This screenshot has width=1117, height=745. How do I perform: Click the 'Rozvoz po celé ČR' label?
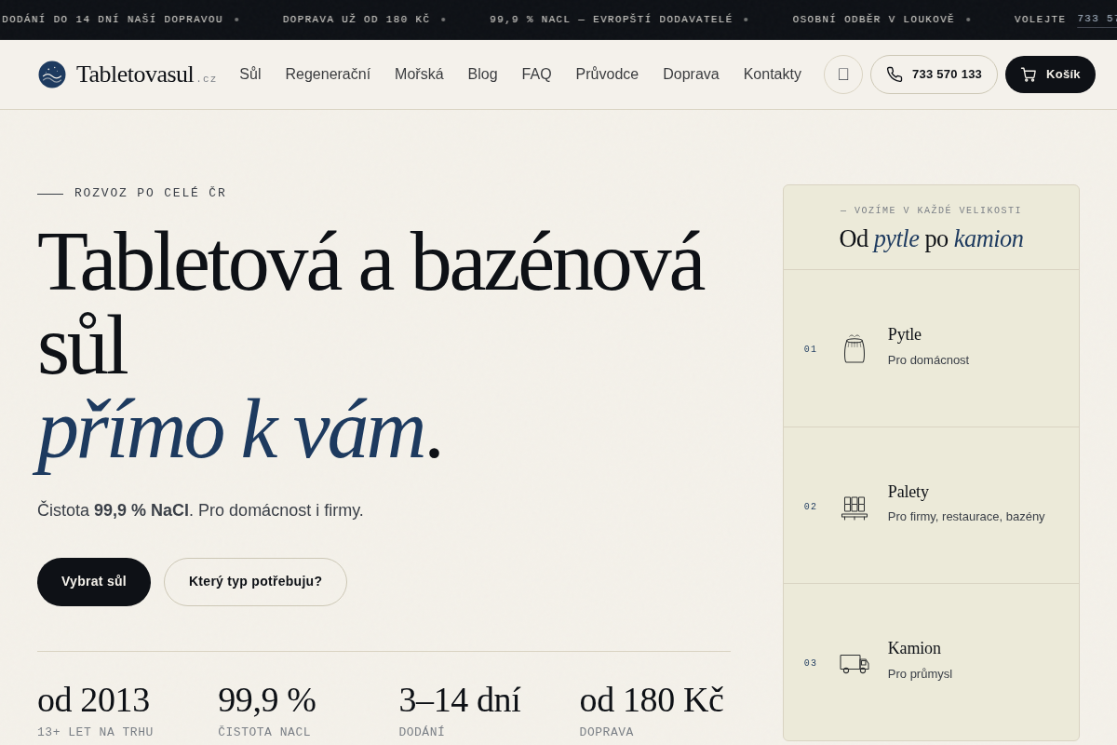pyautogui.click(x=151, y=193)
